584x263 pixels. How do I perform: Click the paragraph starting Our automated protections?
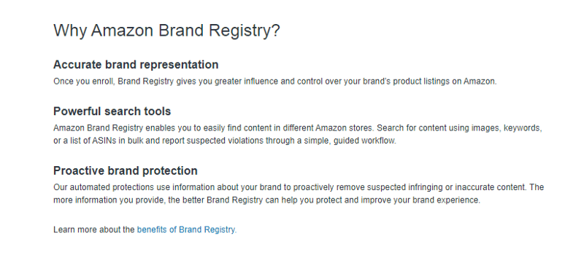(299, 194)
